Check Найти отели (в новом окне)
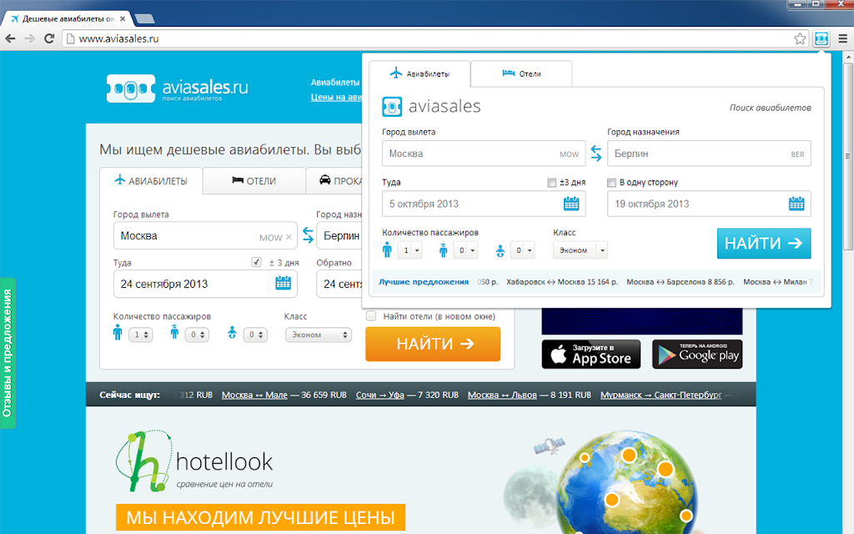The height and width of the screenshot is (534, 854). 371,316
